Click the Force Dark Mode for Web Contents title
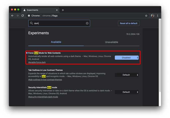 point(44,53)
